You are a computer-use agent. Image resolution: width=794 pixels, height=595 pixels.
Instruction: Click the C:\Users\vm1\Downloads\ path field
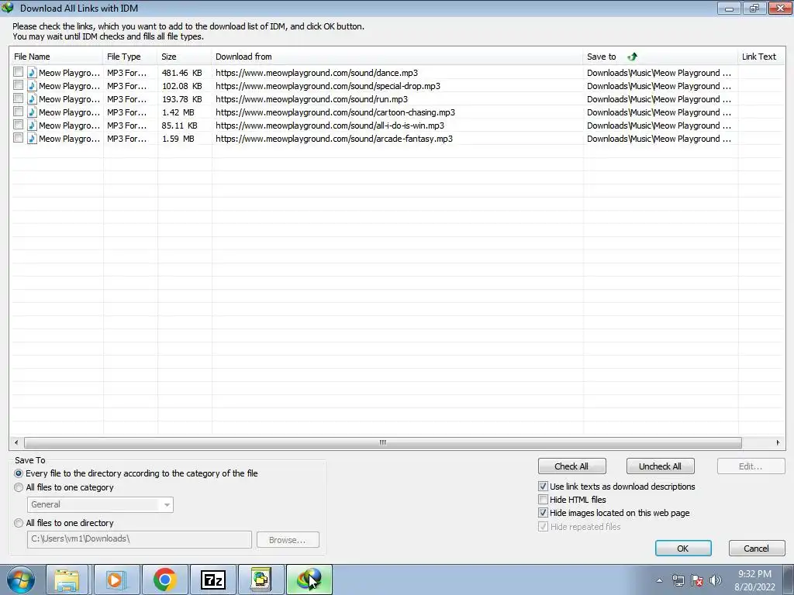click(x=140, y=539)
